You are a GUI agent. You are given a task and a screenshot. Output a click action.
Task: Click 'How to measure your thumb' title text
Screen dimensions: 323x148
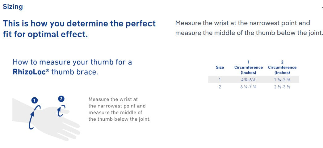72,62
